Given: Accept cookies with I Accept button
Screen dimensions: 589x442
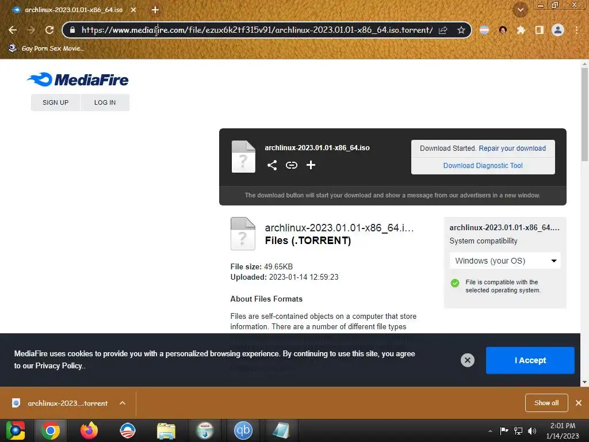Looking at the screenshot, I should pos(530,360).
